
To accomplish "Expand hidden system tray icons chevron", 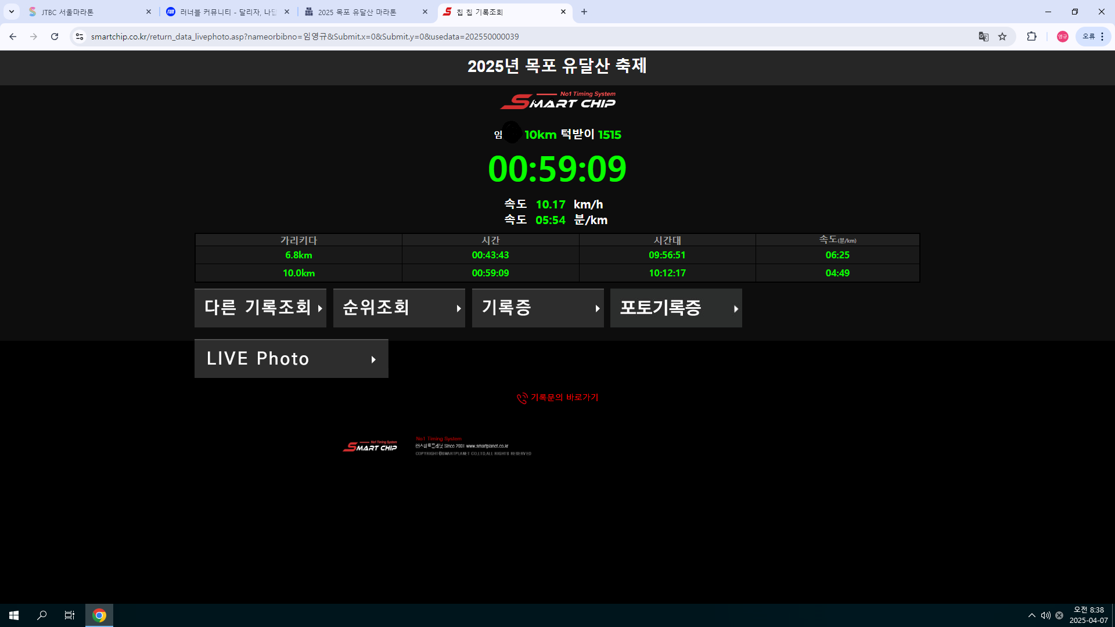I will tap(1031, 615).
